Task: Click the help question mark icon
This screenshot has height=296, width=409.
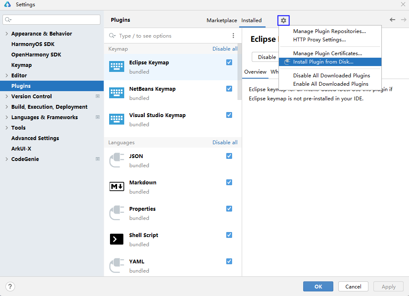Action: click(x=10, y=286)
